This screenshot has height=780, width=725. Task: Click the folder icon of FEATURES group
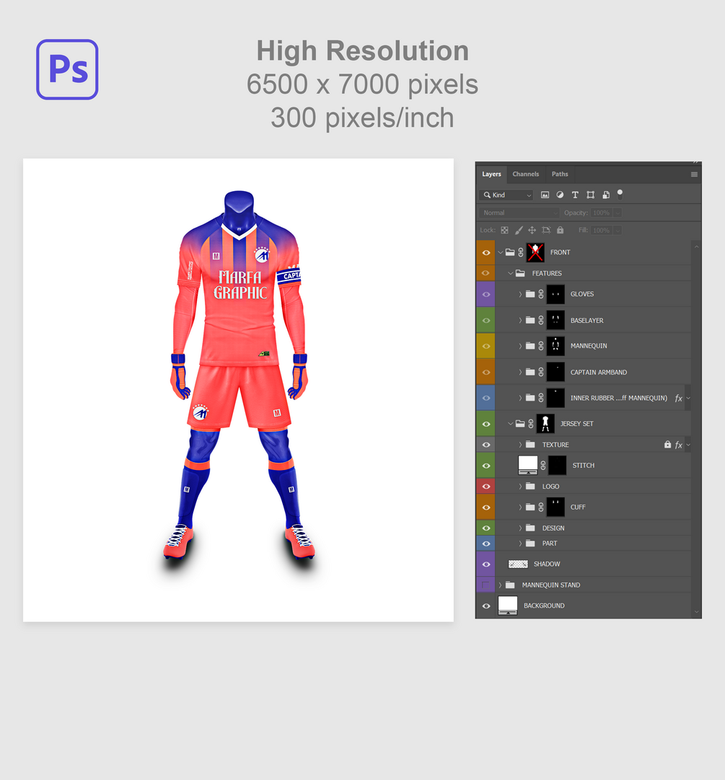520,273
